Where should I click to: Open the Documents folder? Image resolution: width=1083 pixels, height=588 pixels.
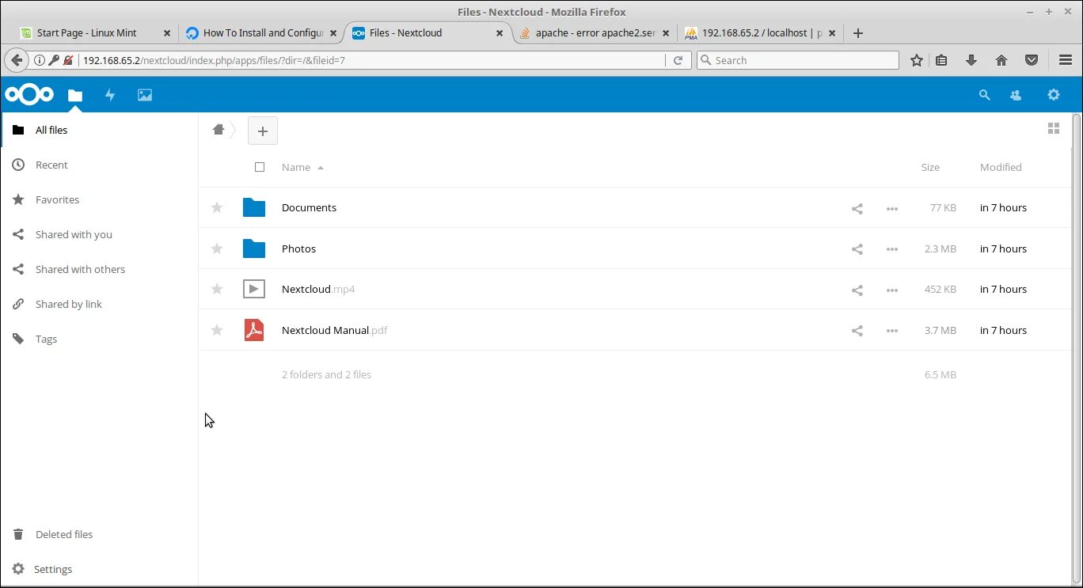coord(309,207)
